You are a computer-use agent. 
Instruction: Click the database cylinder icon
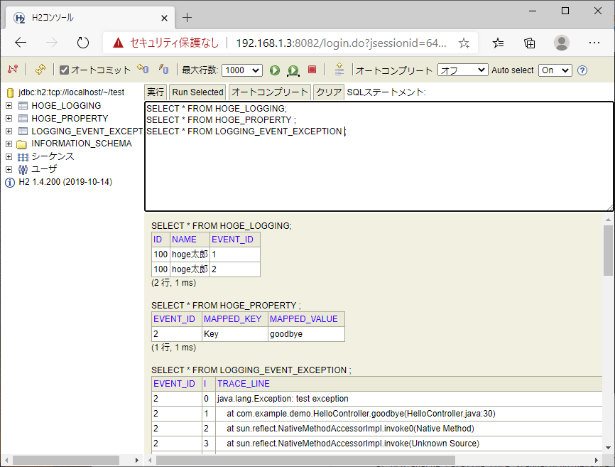pyautogui.click(x=10, y=92)
